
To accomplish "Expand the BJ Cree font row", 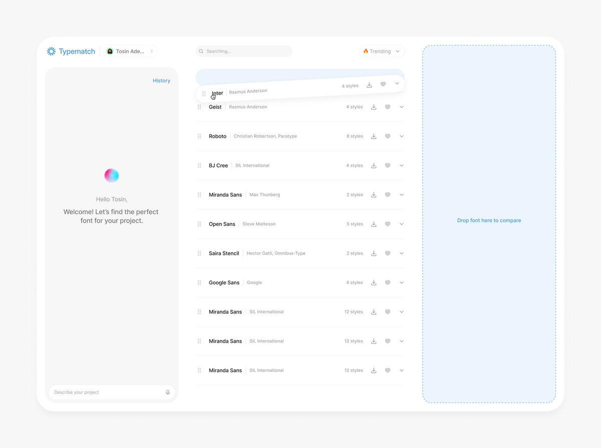I will [x=402, y=166].
